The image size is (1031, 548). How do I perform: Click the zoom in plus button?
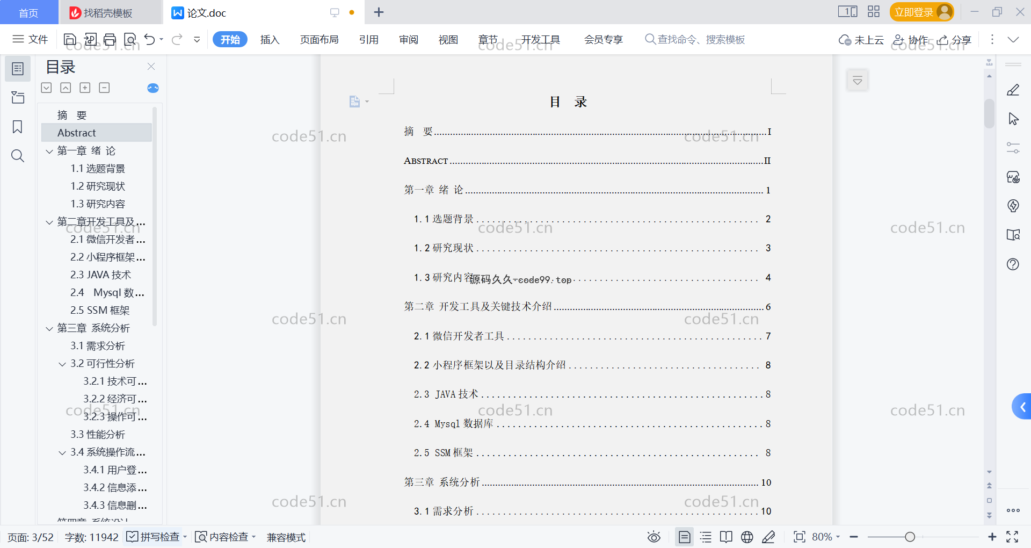pyautogui.click(x=992, y=537)
